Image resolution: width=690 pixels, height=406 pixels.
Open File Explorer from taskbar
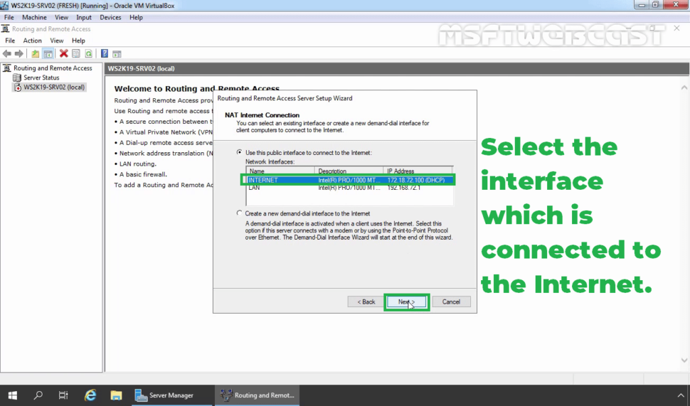pos(116,395)
